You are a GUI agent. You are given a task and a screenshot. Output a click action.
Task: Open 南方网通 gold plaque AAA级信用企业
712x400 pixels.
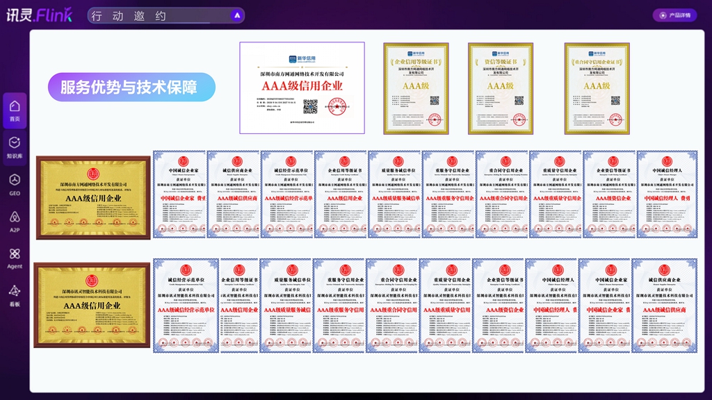93,198
